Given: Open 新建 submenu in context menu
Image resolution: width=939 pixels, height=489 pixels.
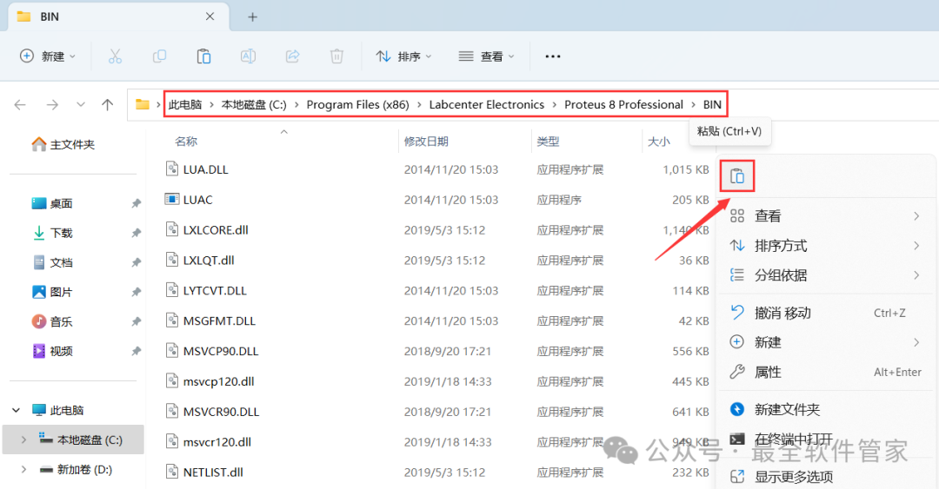Looking at the screenshot, I should [x=827, y=342].
